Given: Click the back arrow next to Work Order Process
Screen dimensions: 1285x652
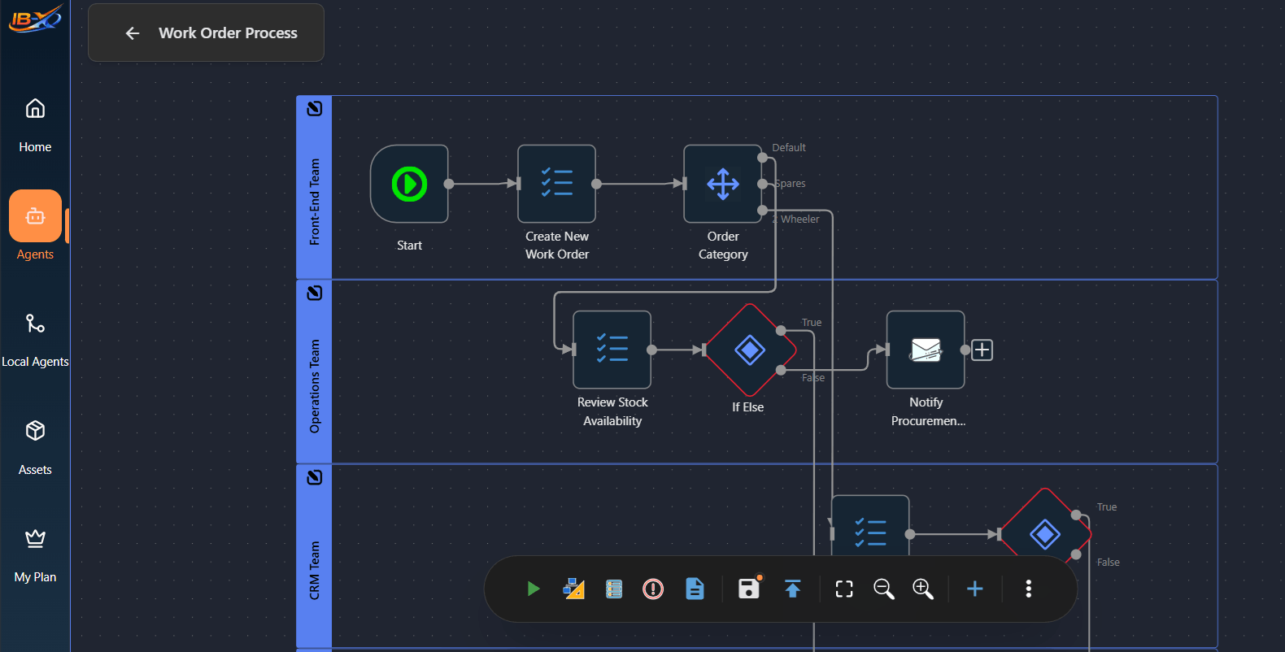Looking at the screenshot, I should [x=133, y=33].
